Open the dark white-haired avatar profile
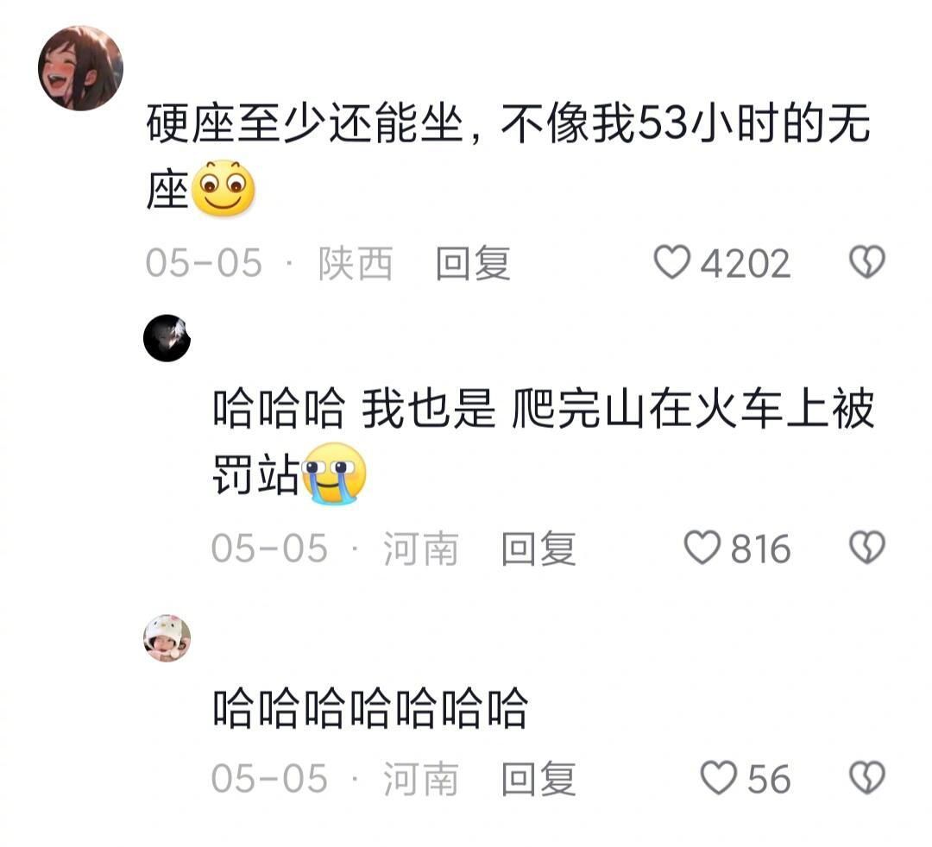The height and width of the screenshot is (847, 932). pyautogui.click(x=167, y=338)
